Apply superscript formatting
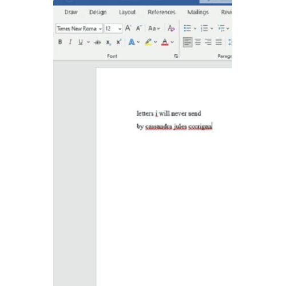286x286 pixels. pos(119,42)
